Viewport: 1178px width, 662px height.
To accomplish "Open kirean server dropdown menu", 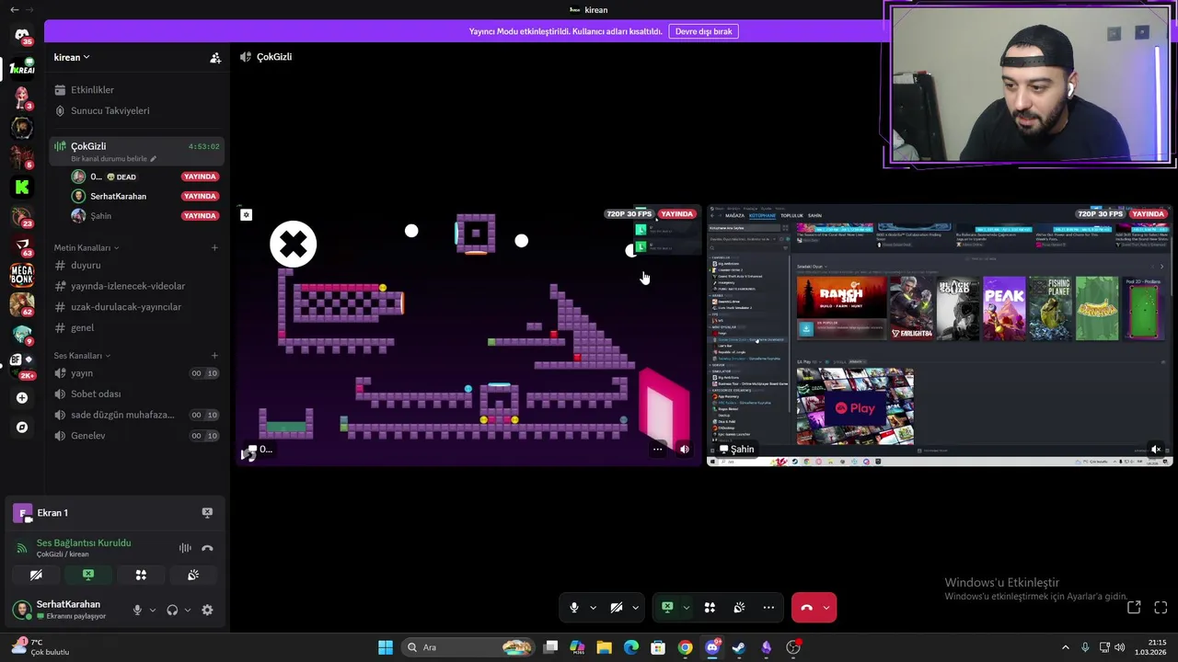I will click(72, 57).
